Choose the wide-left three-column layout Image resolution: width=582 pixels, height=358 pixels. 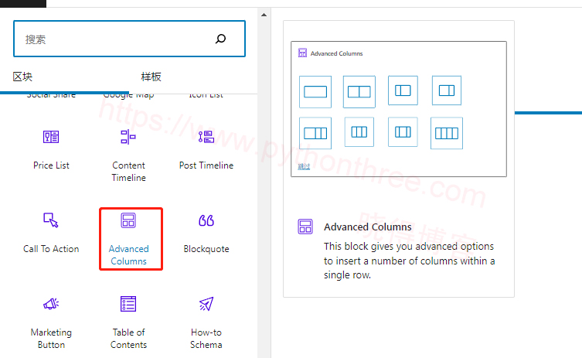pyautogui.click(x=315, y=133)
